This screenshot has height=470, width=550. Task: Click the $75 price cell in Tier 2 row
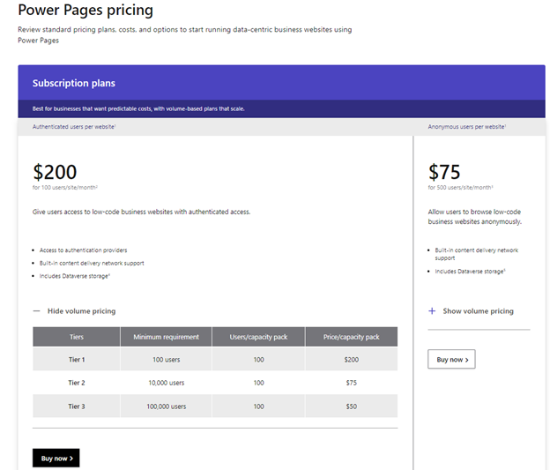click(351, 383)
